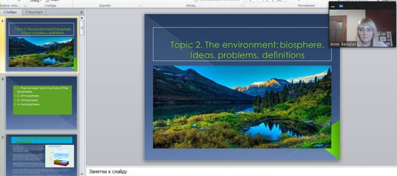Click the Алла Балабак name label

pyautogui.click(x=343, y=44)
